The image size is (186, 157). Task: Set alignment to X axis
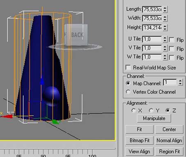(133, 110)
